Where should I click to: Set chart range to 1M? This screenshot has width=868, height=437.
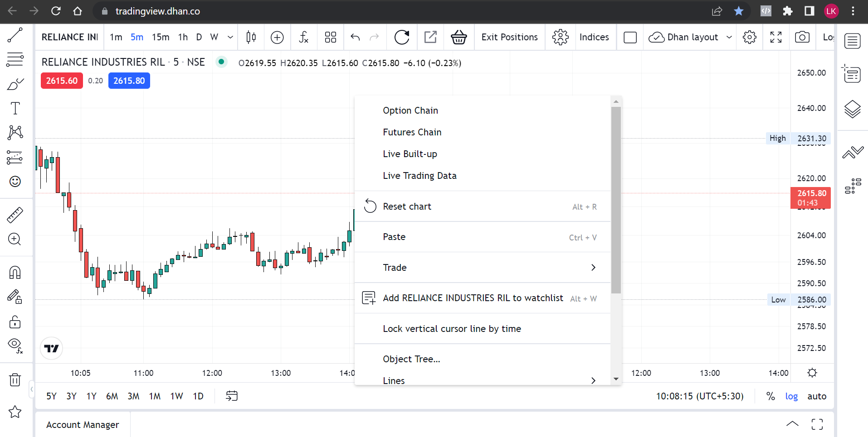coord(155,396)
